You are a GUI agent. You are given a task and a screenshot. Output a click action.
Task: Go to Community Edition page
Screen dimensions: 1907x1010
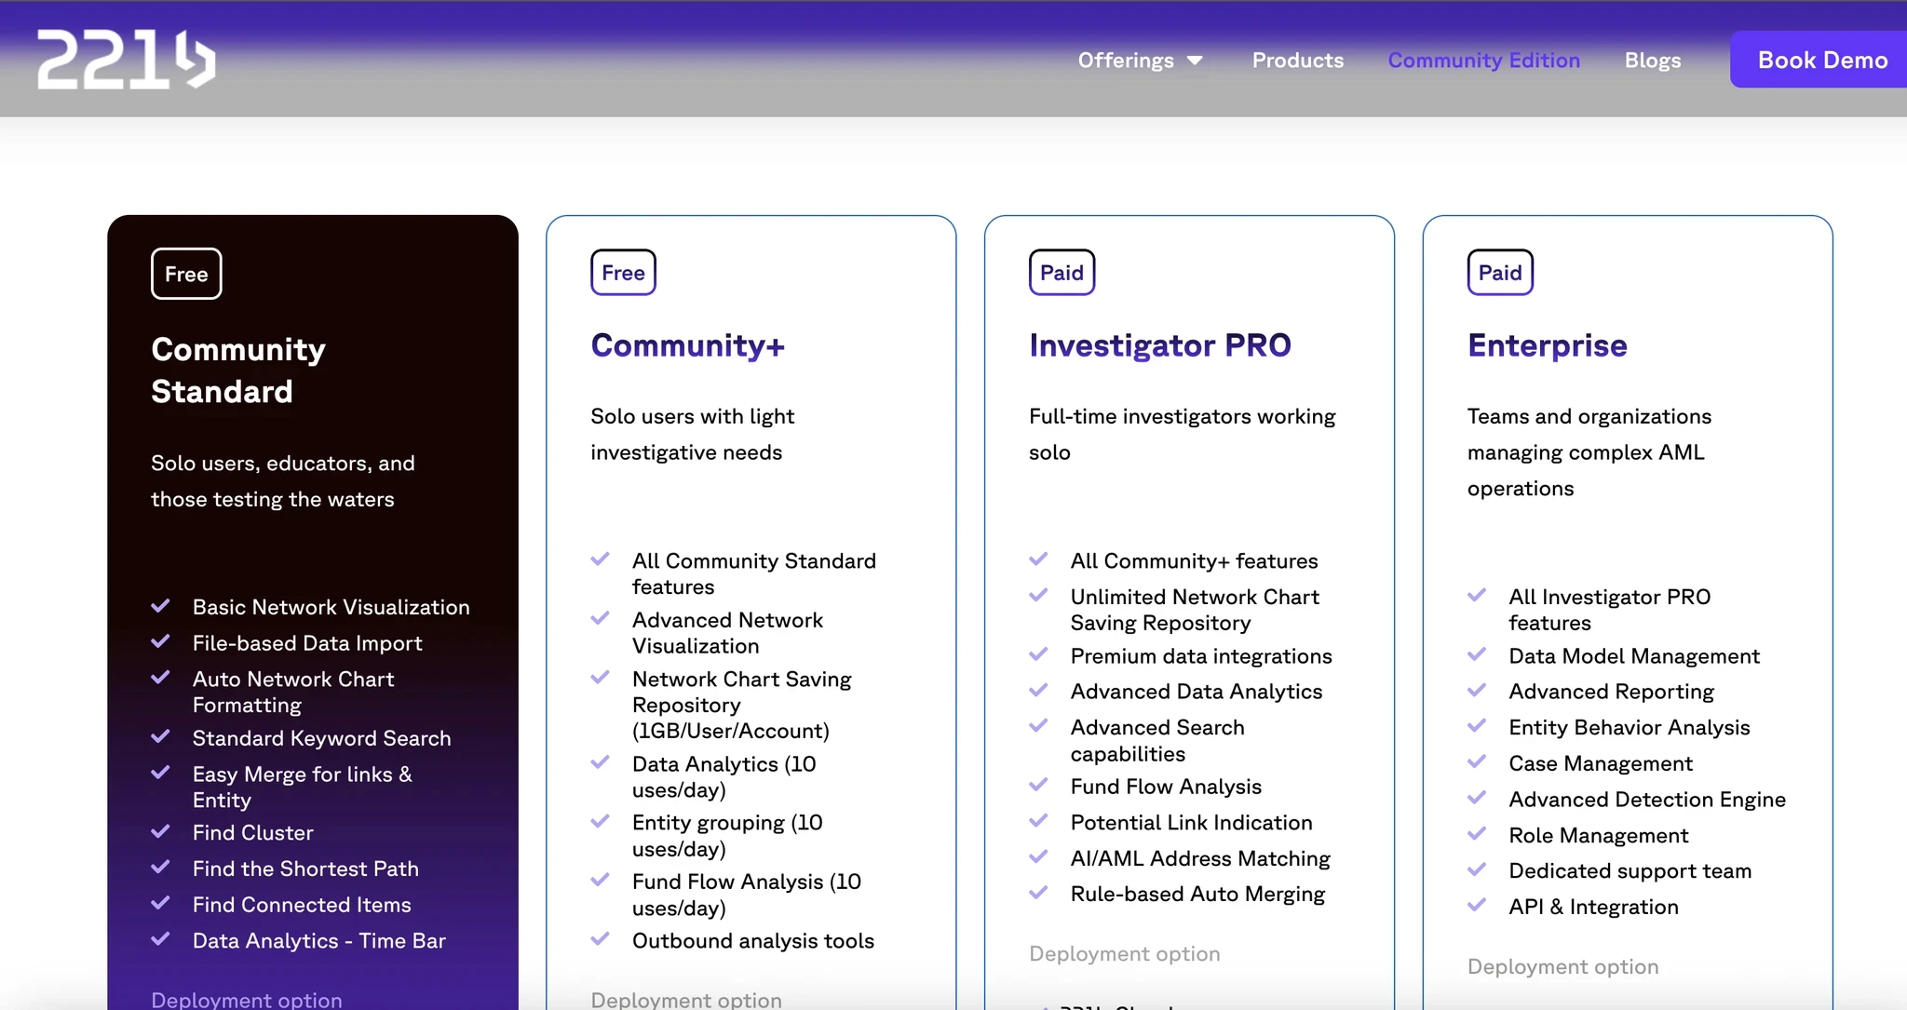pos(1483,61)
